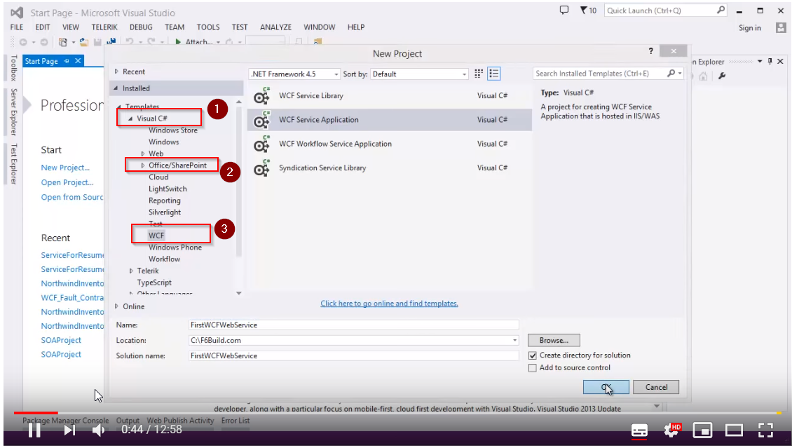Open the Location path dropdown arrow
The width and height of the screenshot is (792, 448).
coord(514,341)
